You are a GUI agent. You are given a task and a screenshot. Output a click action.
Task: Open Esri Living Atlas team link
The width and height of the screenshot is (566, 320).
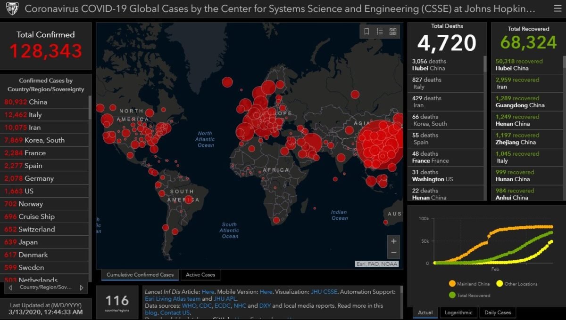173,299
